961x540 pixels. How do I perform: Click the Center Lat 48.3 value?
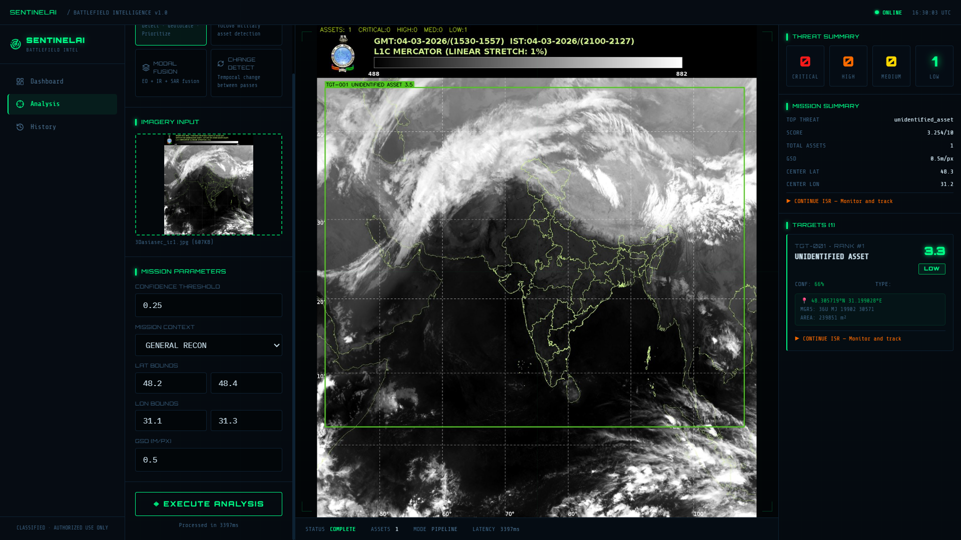(x=946, y=171)
